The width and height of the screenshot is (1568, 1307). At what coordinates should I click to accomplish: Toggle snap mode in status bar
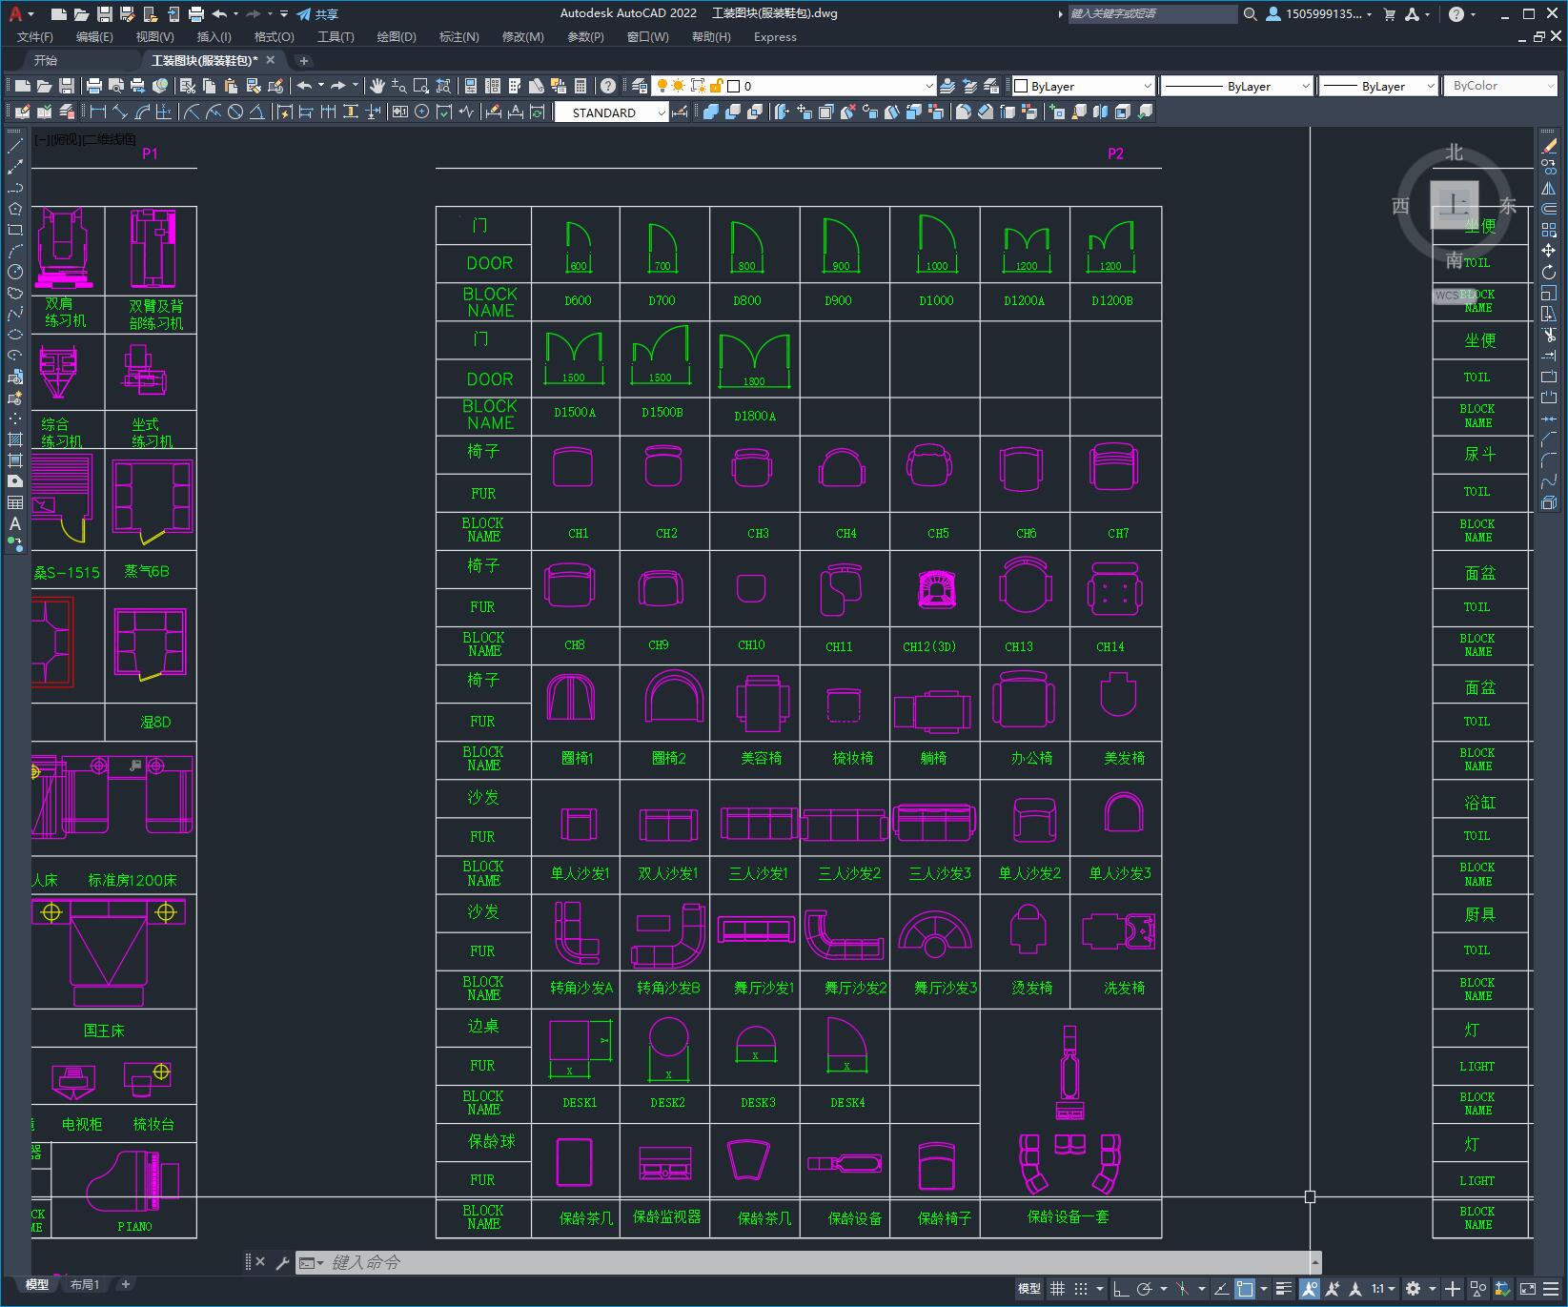(1080, 1289)
